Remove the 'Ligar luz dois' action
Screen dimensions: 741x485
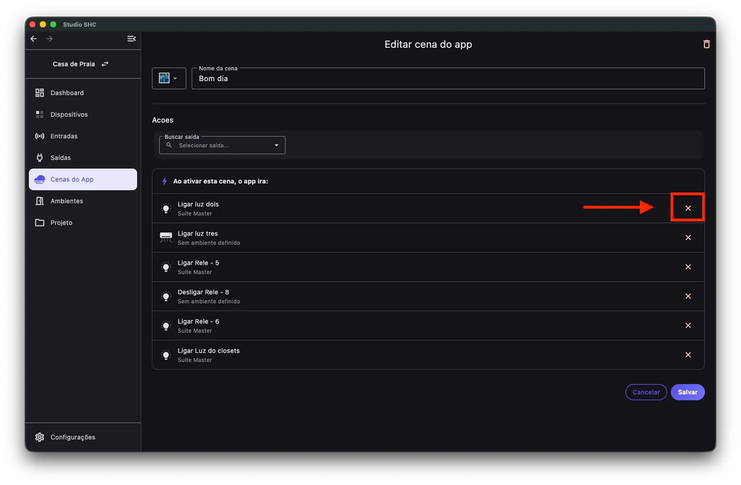coord(688,208)
